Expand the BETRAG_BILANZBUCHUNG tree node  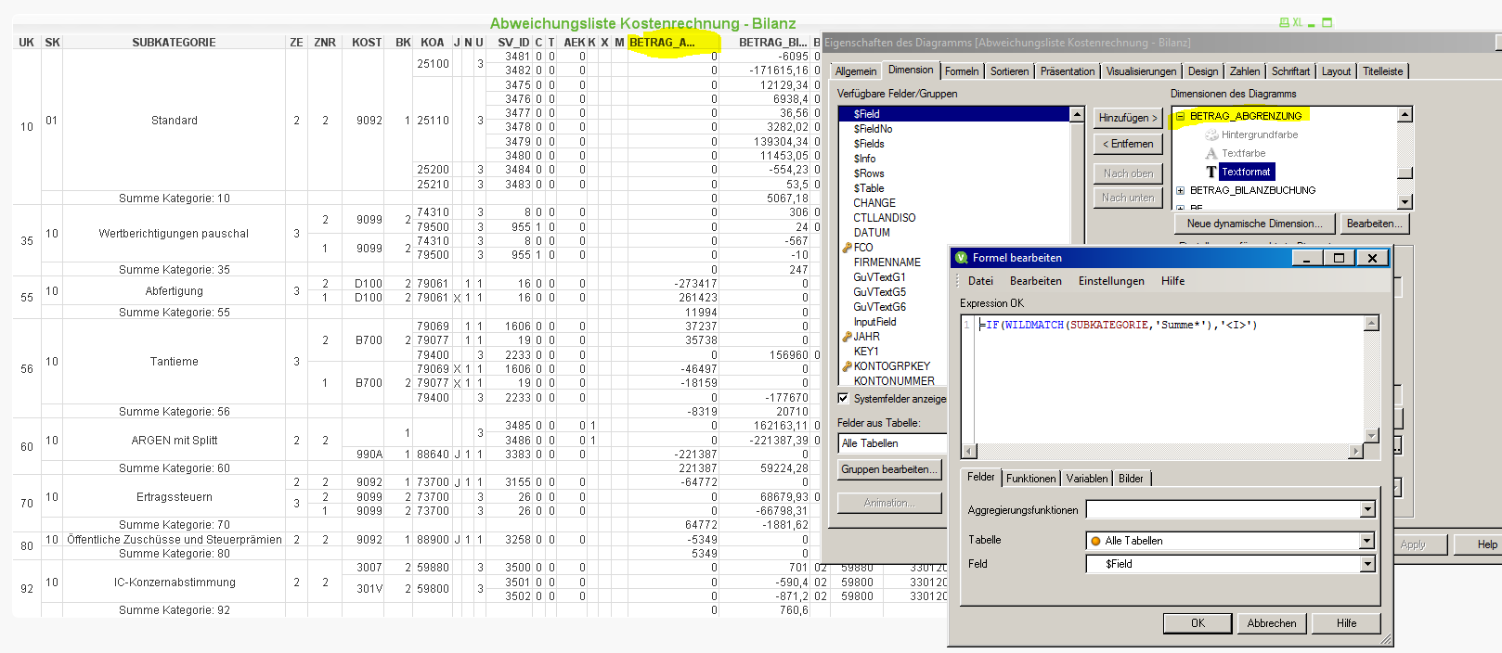1181,190
